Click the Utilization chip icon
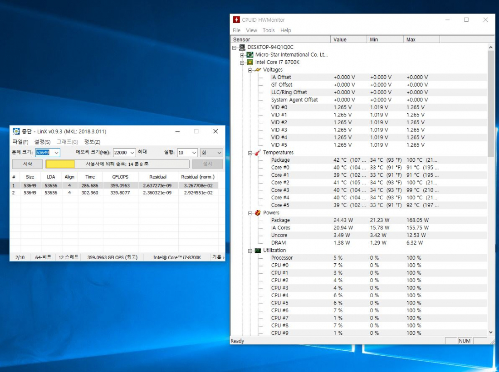The height and width of the screenshot is (372, 499). [258, 251]
